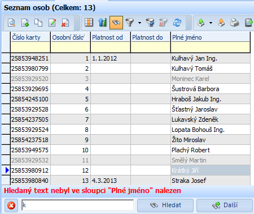Clear filter with funnel red X icon
This screenshot has width=254, height=214.
pos(163,23)
